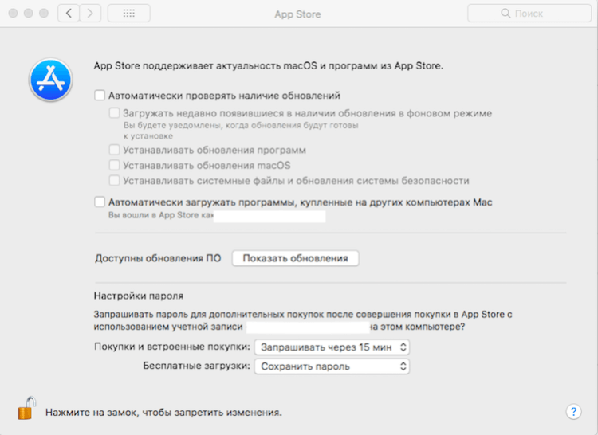Open Покупки и встроенные покупки dropdown
Viewport: 598px width, 435px height.
tap(332, 347)
